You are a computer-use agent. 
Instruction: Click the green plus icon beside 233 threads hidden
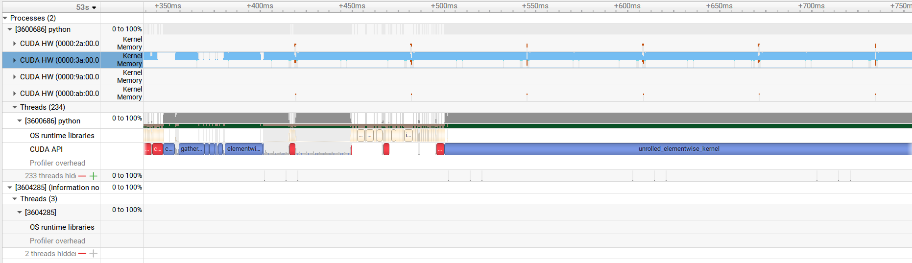(93, 176)
